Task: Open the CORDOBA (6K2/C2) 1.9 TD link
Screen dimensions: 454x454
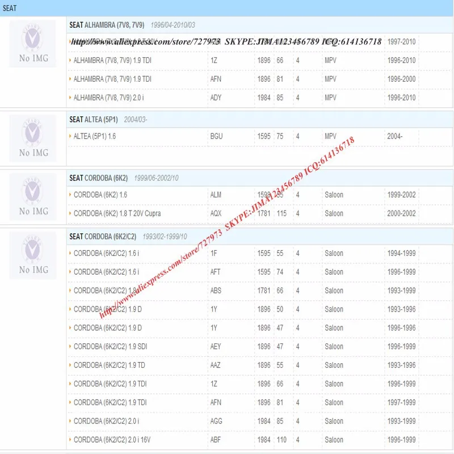Action: coord(109,365)
